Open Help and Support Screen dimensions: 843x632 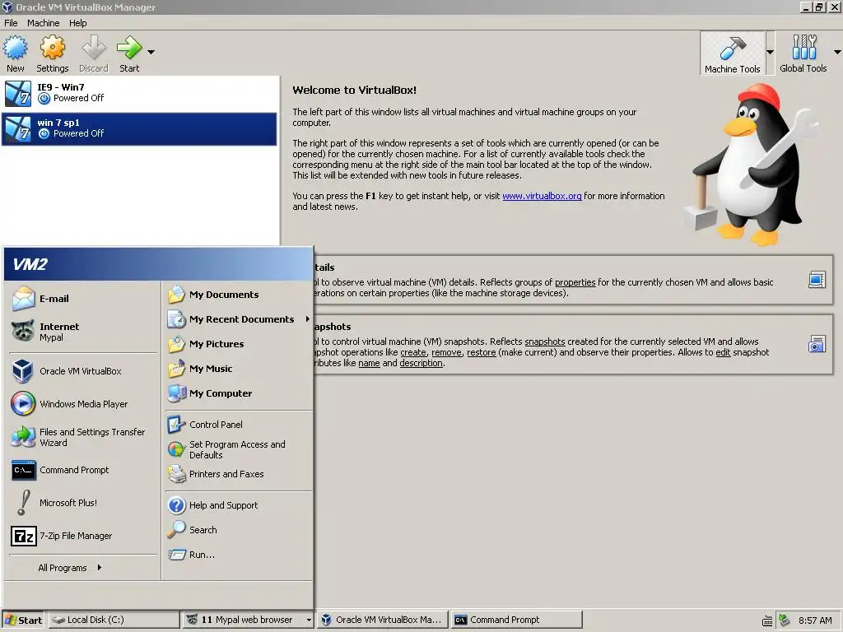(238, 505)
